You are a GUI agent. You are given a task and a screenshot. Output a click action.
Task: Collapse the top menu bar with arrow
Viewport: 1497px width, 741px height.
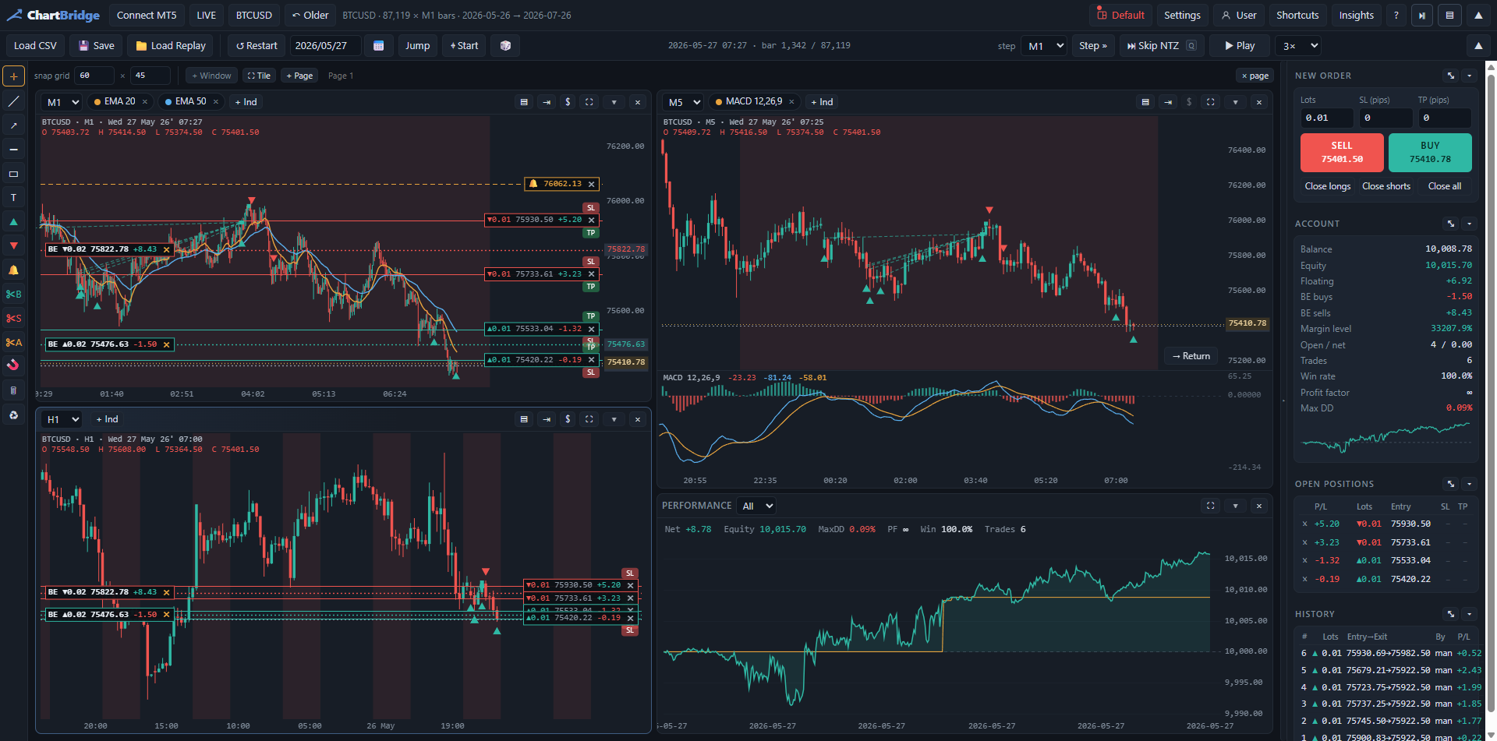[x=1478, y=16]
